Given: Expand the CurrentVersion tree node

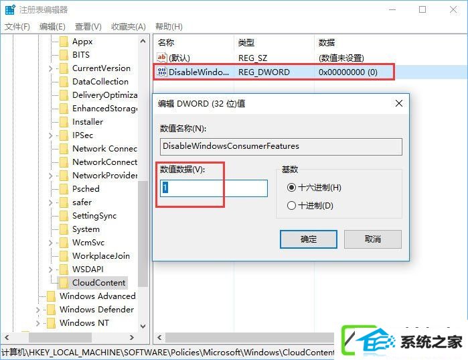Looking at the screenshot, I should pyautogui.click(x=50, y=68).
